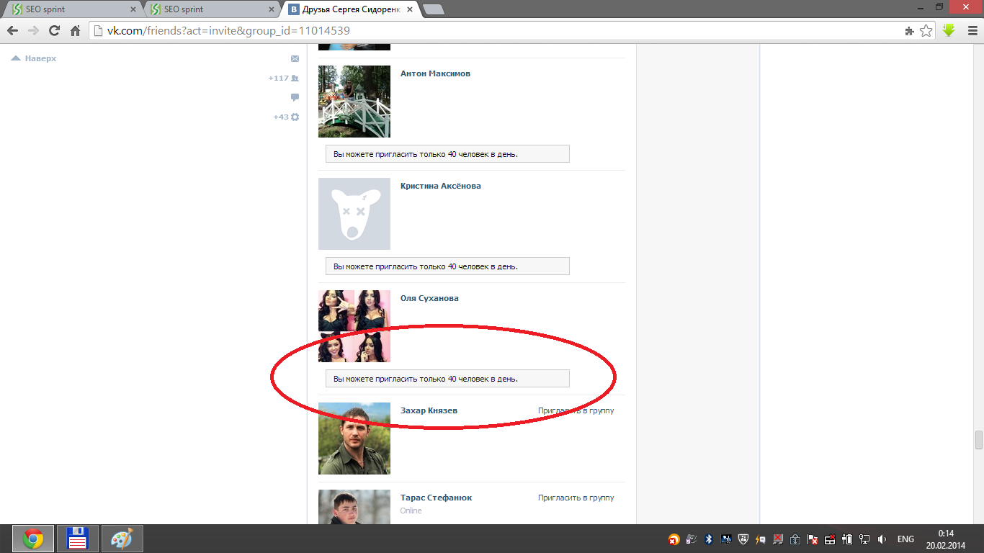
Task: Open the +117 friends notification icon
Action: pyautogui.click(x=295, y=78)
